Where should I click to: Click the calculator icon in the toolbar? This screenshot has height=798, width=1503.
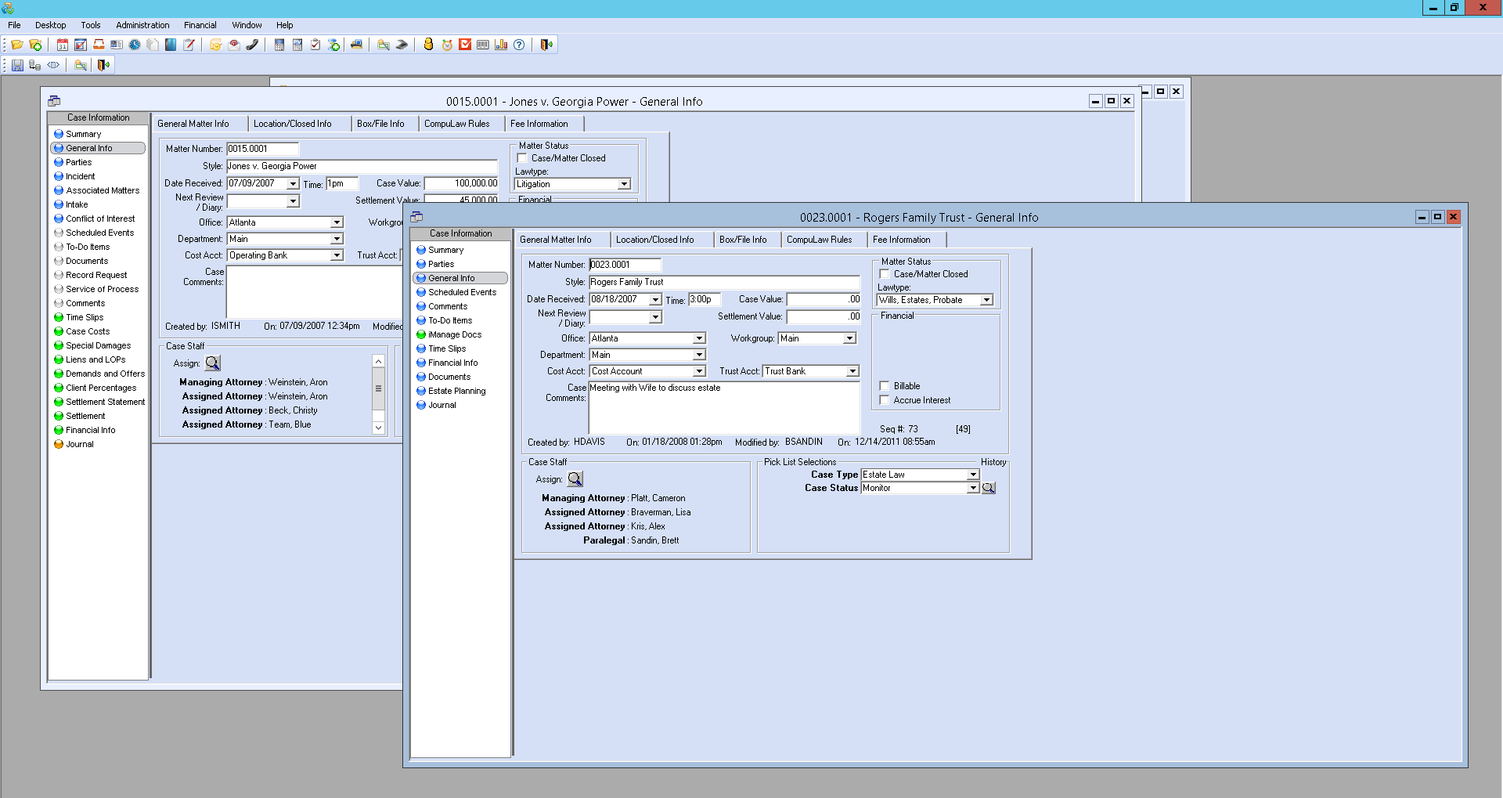pos(278,45)
